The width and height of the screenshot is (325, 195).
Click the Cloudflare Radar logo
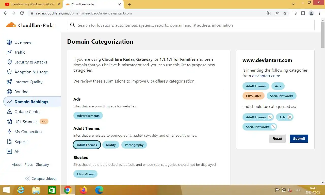(30, 25)
